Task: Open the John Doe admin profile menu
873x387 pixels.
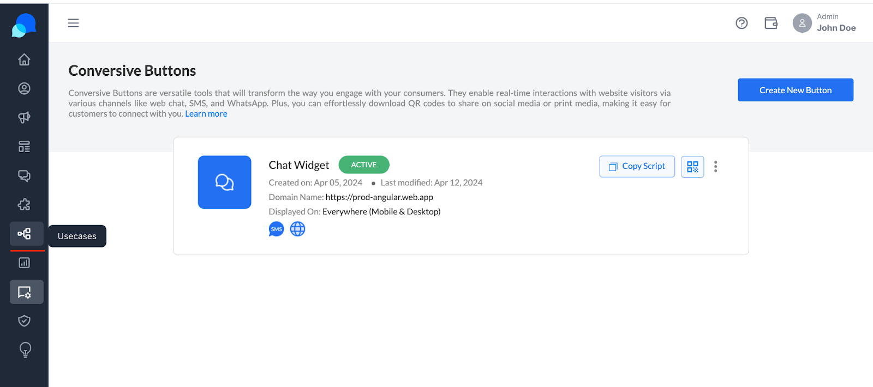Action: (824, 23)
